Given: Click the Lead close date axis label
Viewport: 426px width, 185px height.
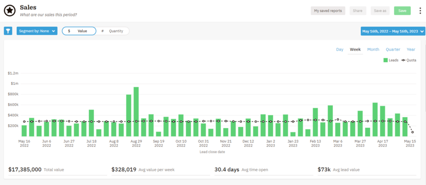Looking at the screenshot, I should (x=212, y=152).
